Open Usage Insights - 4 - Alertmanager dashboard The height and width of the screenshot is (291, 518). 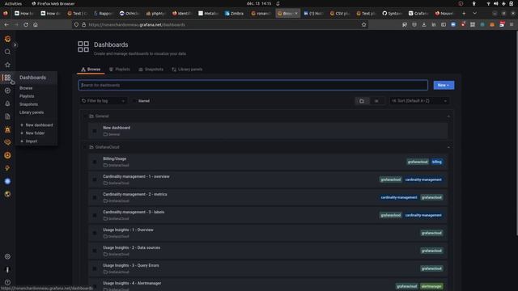click(132, 283)
